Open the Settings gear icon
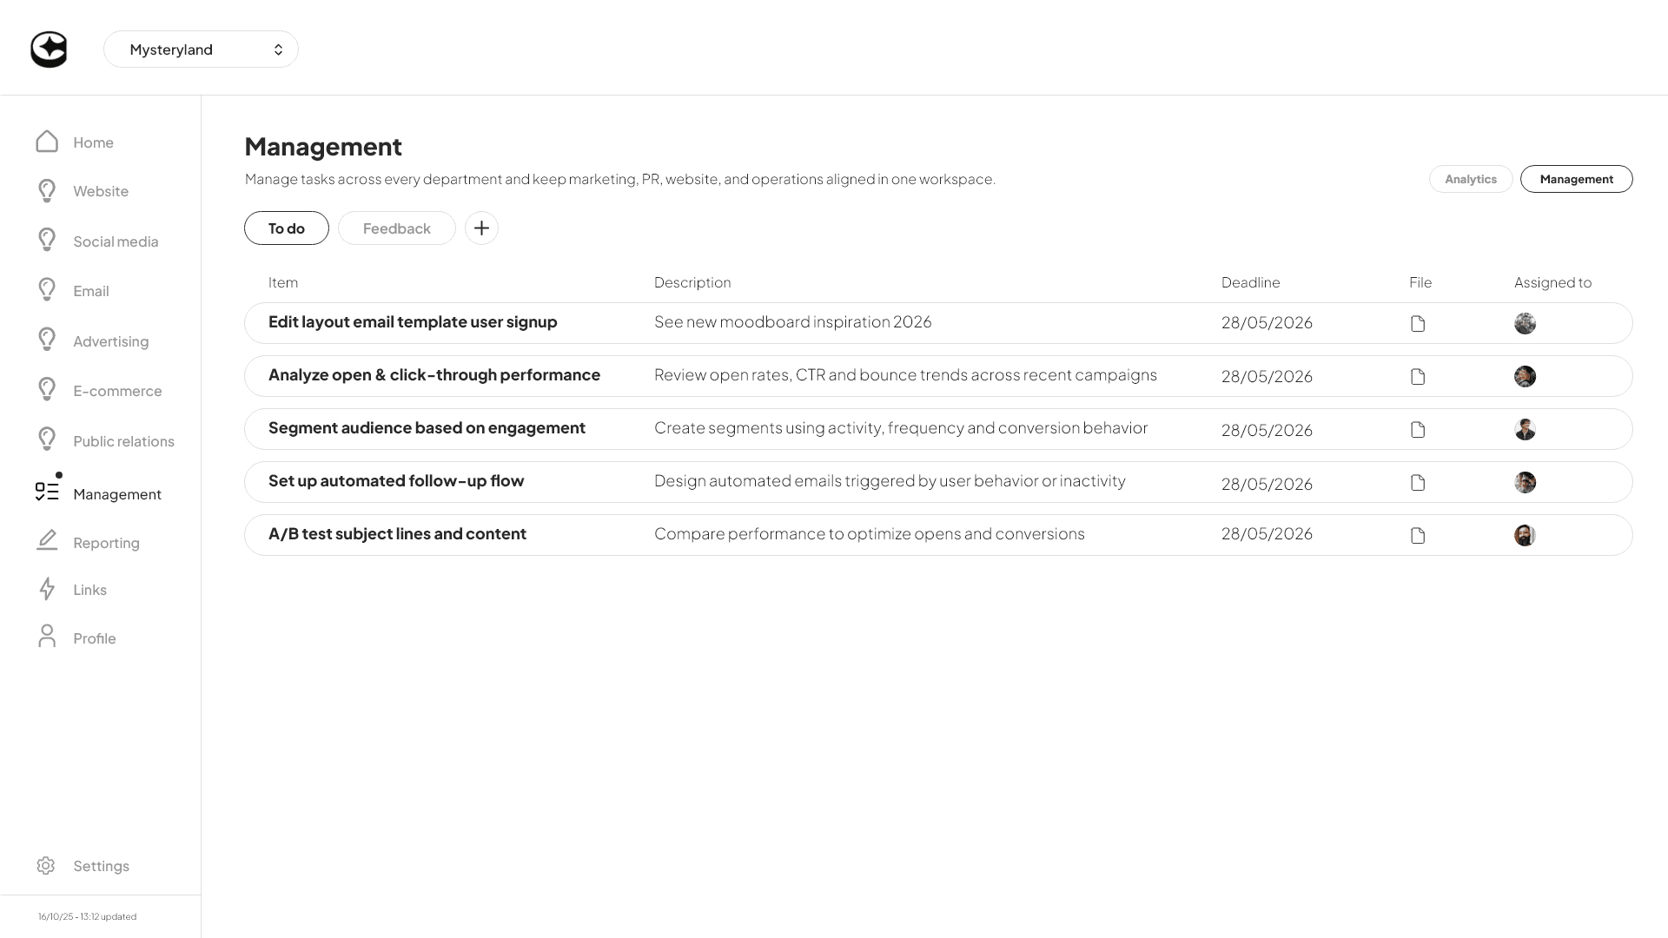1668x938 pixels. [47, 865]
